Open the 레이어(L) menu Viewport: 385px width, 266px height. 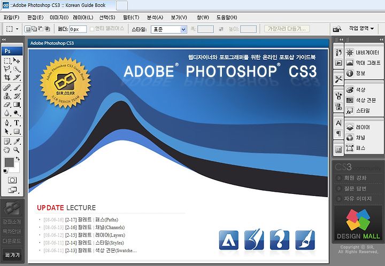pyautogui.click(x=83, y=18)
